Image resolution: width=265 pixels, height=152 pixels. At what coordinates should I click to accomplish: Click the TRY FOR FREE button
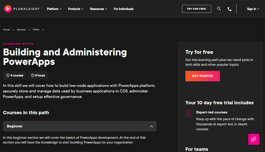click(x=196, y=9)
